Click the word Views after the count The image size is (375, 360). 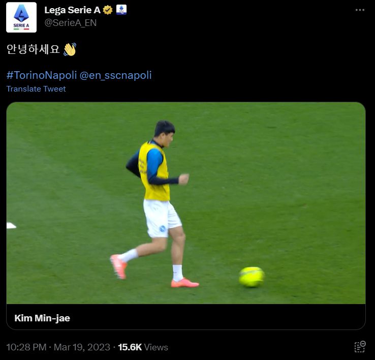tap(156, 347)
